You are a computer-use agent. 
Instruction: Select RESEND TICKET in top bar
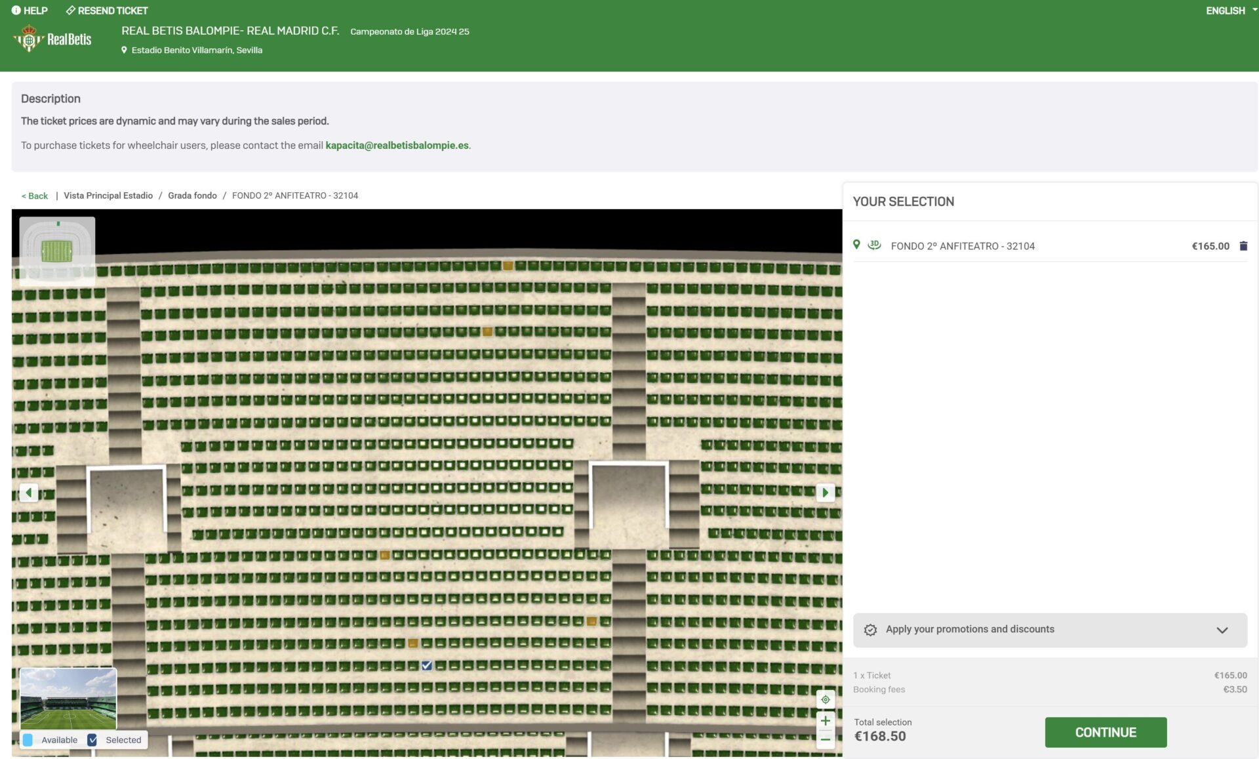pyautogui.click(x=107, y=10)
